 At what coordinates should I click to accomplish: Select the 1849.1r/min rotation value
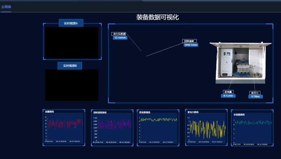(190, 45)
